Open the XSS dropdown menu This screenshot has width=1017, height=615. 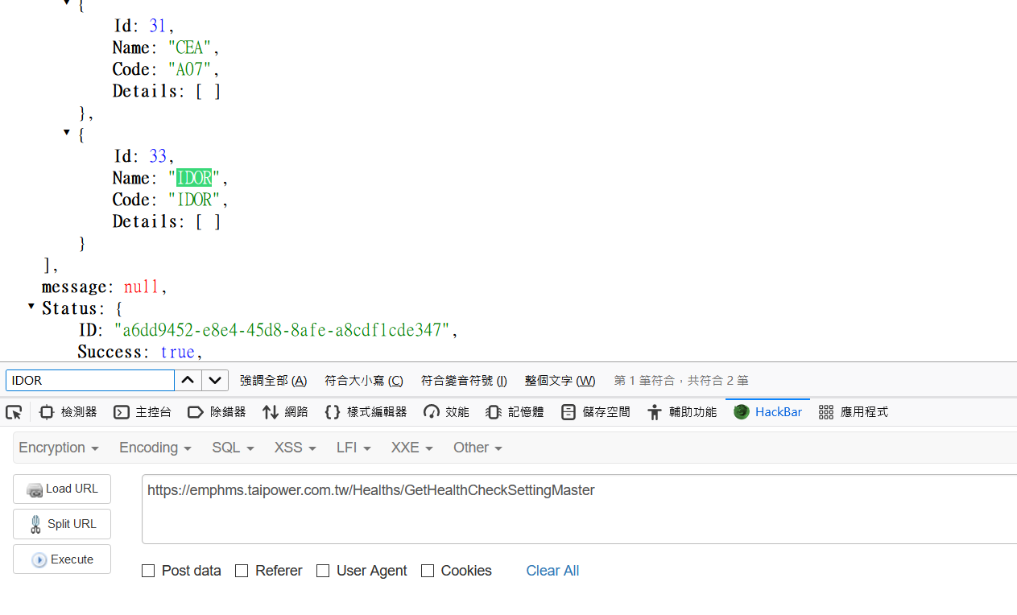(295, 448)
